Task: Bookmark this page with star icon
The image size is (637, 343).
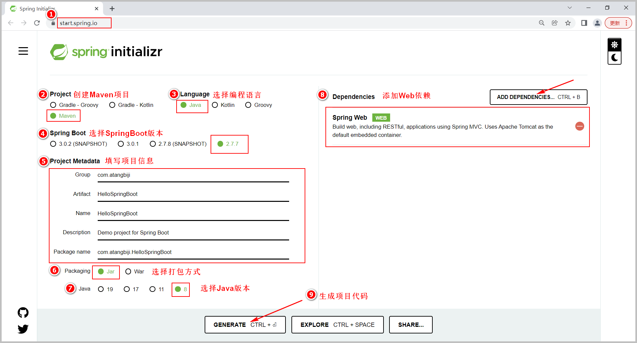Action: point(568,23)
